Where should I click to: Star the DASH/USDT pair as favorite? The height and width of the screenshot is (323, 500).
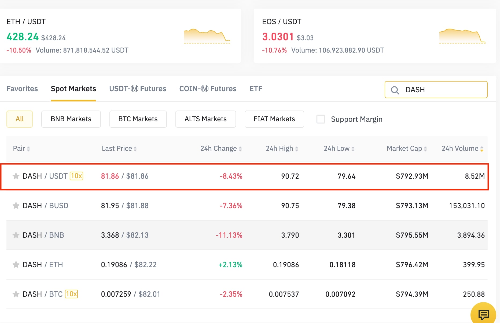[x=16, y=176]
